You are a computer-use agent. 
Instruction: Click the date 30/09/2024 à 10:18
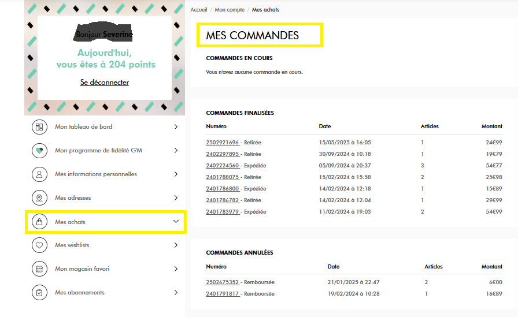(345, 154)
